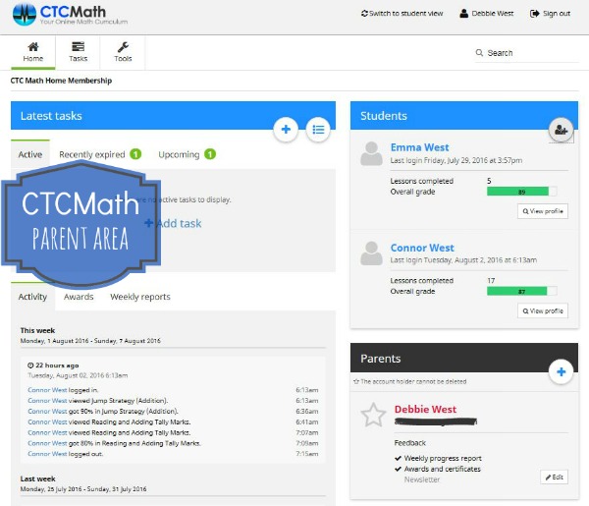The width and height of the screenshot is (589, 506).
Task: Sign out of the account
Action: pyautogui.click(x=550, y=14)
